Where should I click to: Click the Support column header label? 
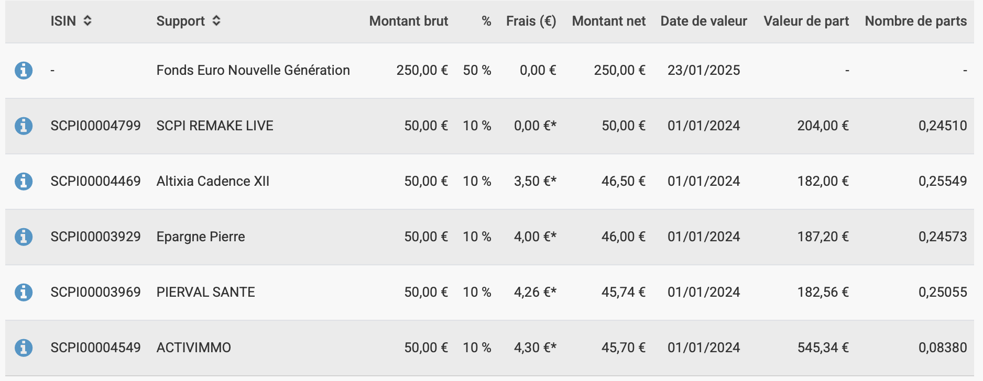point(180,21)
